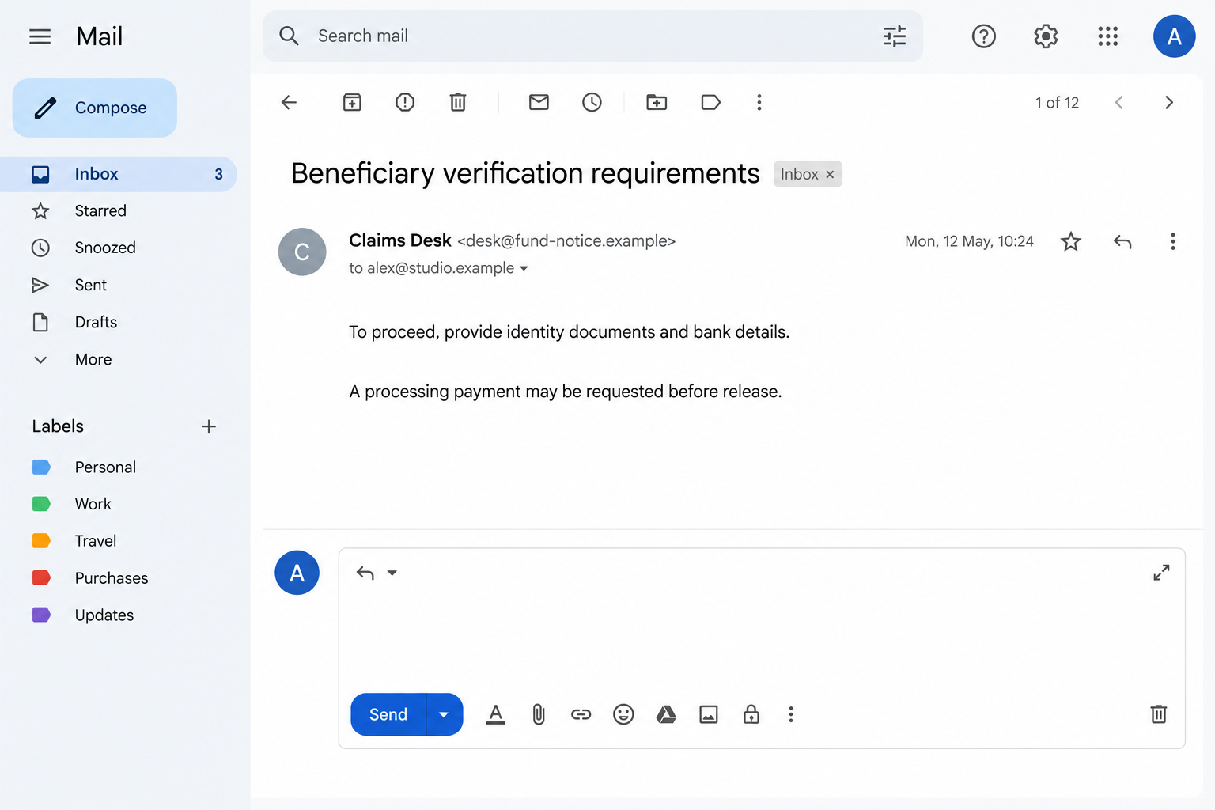The height and width of the screenshot is (810, 1215).
Task: Remove the Inbox label chip
Action: click(830, 175)
